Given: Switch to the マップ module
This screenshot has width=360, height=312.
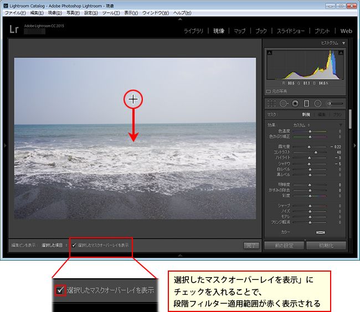Looking at the screenshot, I should [240, 31].
